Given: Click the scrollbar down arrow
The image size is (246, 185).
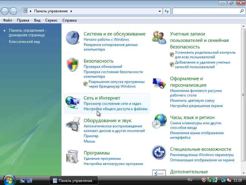Looking at the screenshot, I should [243, 173].
